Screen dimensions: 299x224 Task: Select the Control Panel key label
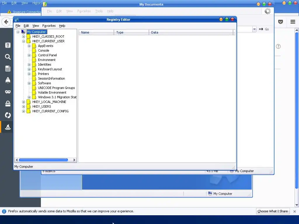coord(47,55)
